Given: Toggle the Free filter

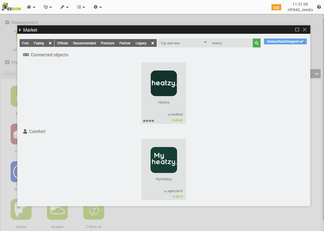Looking at the screenshot, I should tap(25, 43).
